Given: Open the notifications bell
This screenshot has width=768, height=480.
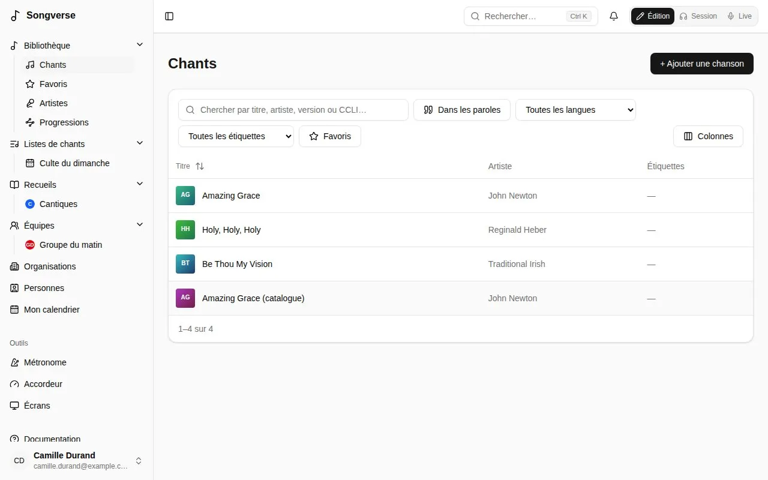Looking at the screenshot, I should click(x=614, y=16).
